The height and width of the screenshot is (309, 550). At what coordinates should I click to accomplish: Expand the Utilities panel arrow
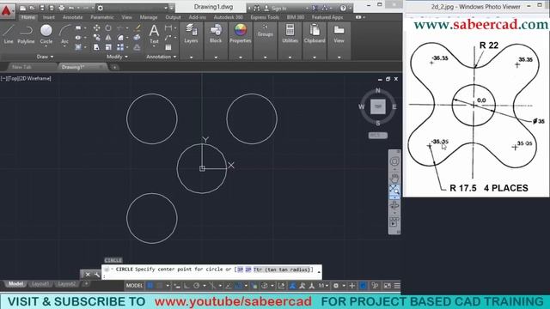[290, 57]
